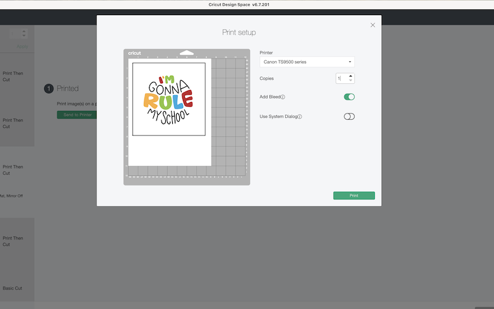The image size is (494, 309).
Task: Click the 'Use System Dialog' label text
Action: pos(278,117)
